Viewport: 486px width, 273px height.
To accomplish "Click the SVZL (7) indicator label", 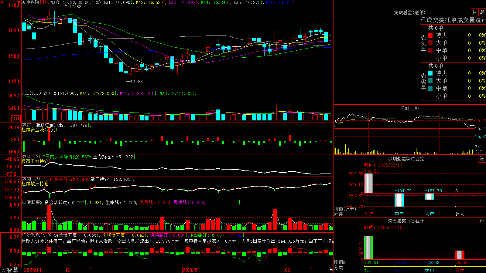I will [x=31, y=157].
